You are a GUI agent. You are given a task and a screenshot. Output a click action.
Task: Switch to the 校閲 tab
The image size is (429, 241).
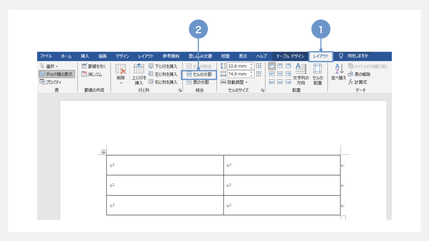225,56
